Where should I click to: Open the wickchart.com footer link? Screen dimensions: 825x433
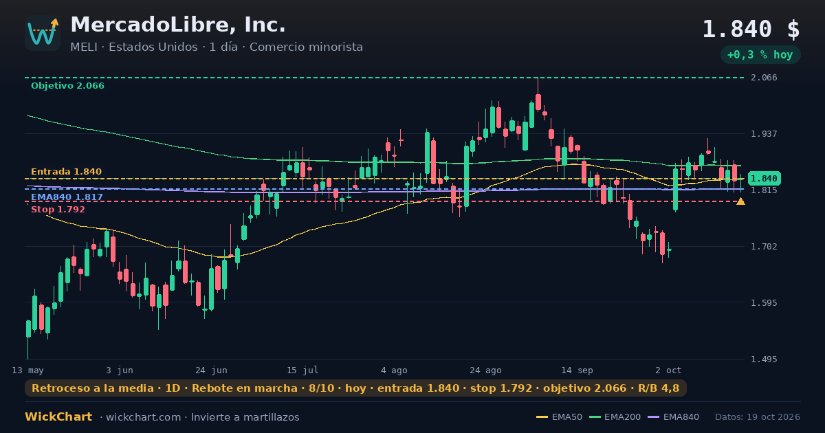pyautogui.click(x=144, y=417)
